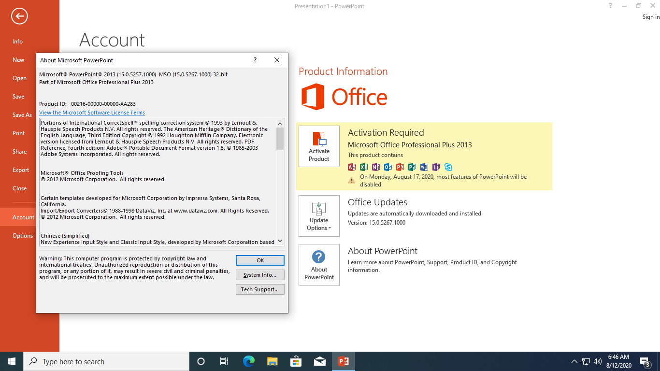Viewport: 660px width, 371px height.
Task: Click the Access app icon
Action: [352, 167]
